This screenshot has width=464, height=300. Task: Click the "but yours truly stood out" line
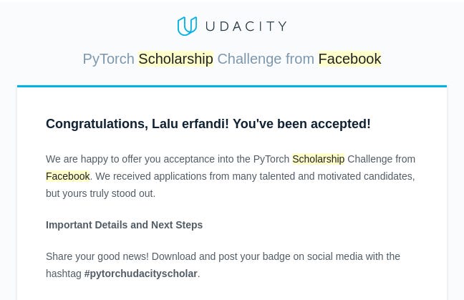[x=100, y=193]
